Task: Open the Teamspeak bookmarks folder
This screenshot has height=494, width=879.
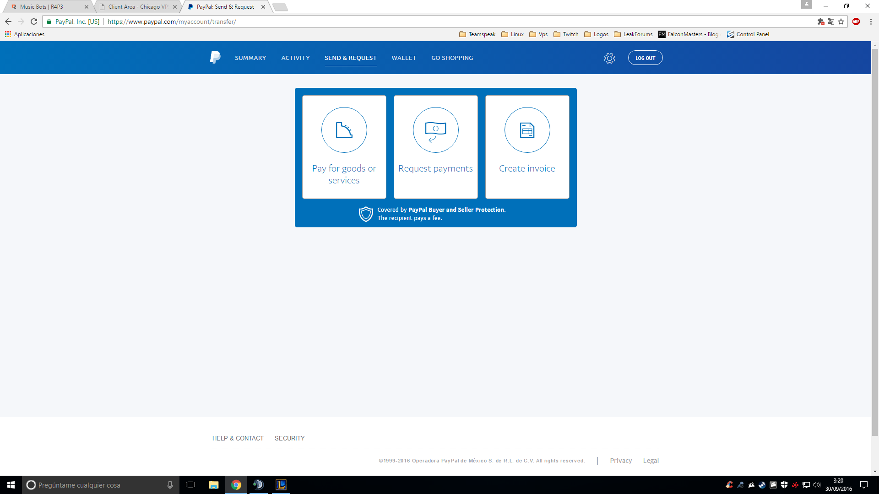Action: coord(477,34)
